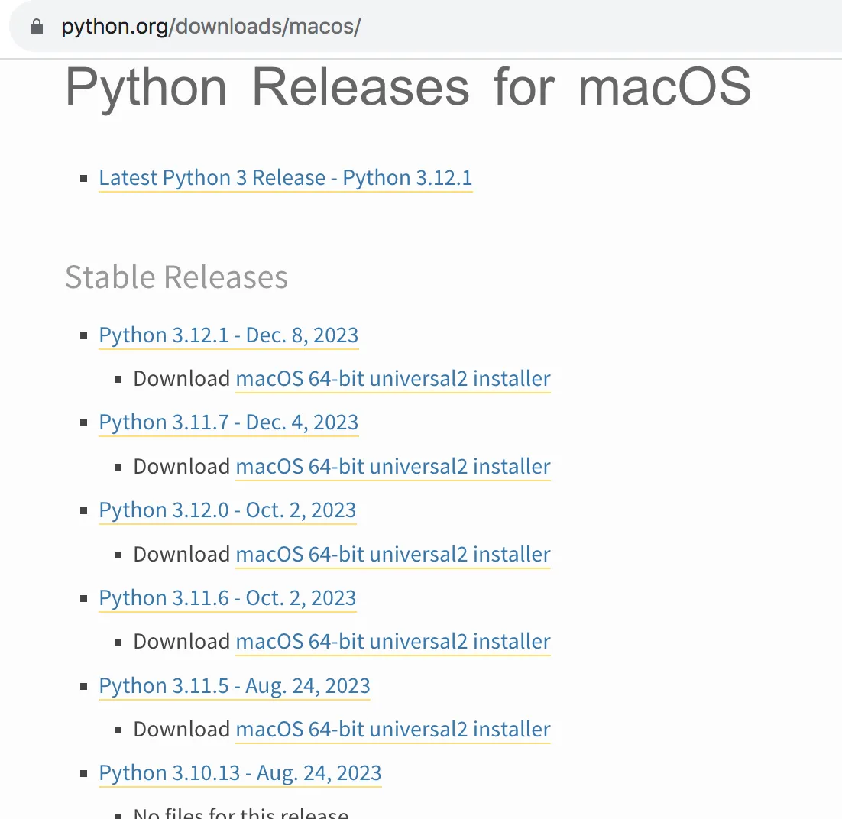Click the Stable Releases section heading
Screen dimensions: 842x819
tap(176, 277)
